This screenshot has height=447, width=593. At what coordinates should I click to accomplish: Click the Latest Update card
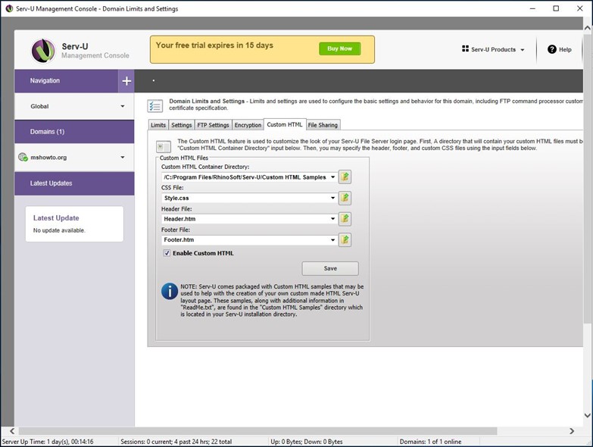point(74,223)
